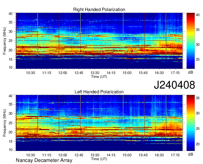The image size is (203, 164).
Task: Click the 'Nancay Decameter Array' caption
Action: click(x=44, y=160)
